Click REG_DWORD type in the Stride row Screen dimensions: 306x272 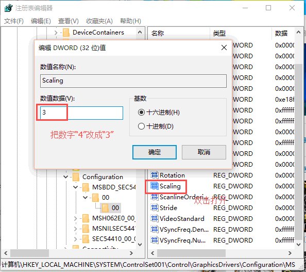[x=233, y=207]
